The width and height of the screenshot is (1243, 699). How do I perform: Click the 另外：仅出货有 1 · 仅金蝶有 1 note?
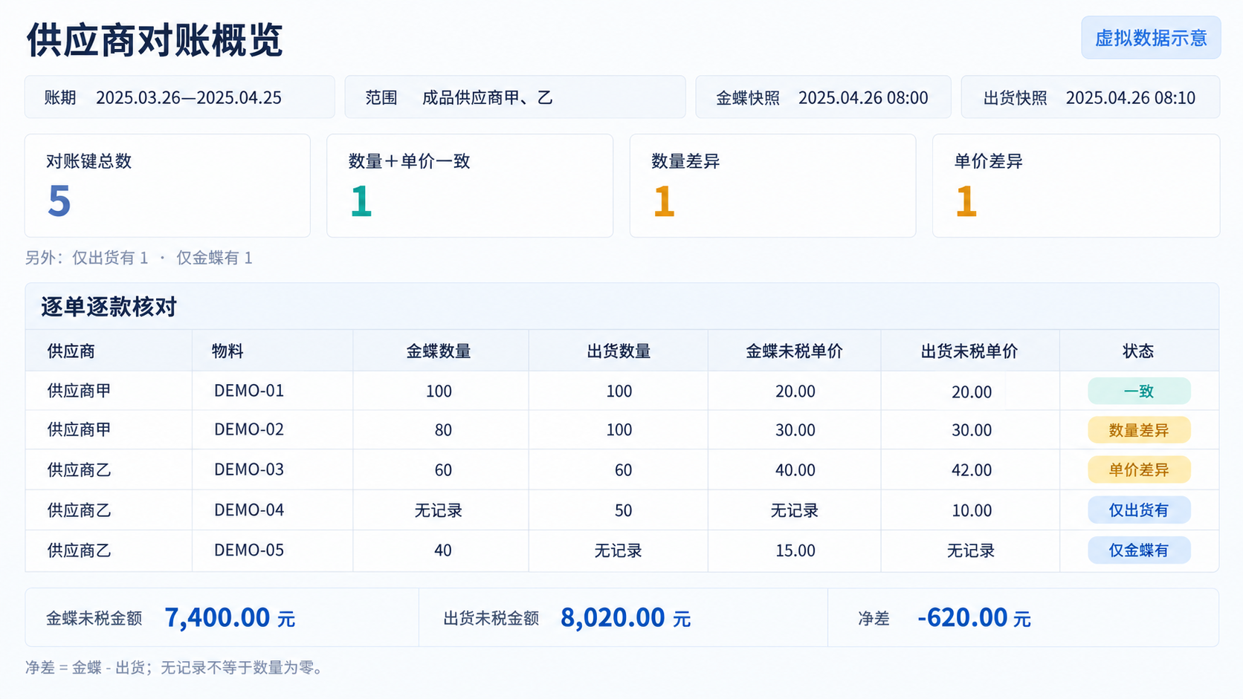(x=139, y=258)
